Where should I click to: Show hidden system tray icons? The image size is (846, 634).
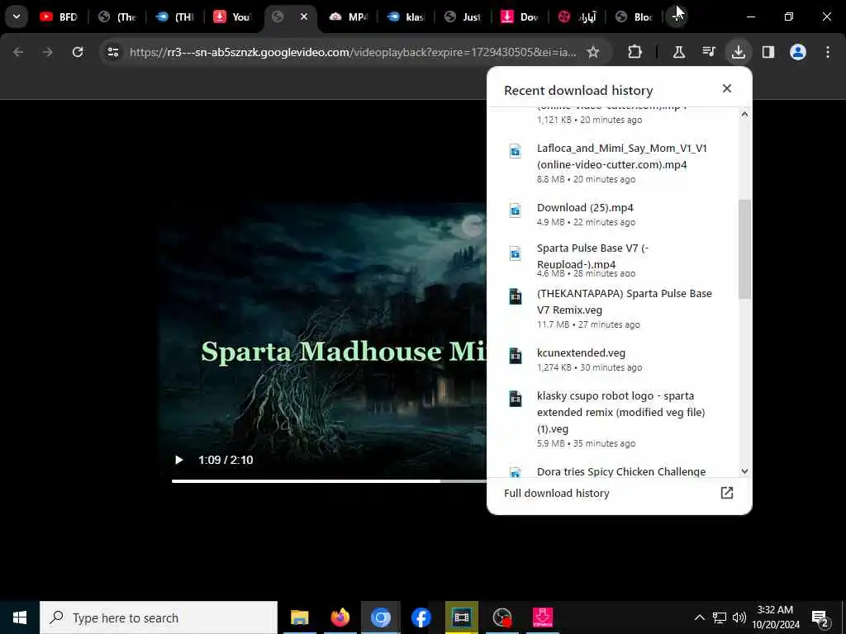699,617
